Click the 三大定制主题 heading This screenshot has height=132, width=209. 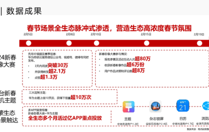tap(37, 92)
